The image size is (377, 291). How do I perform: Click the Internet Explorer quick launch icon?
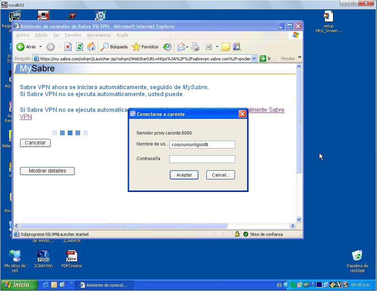click(45, 285)
